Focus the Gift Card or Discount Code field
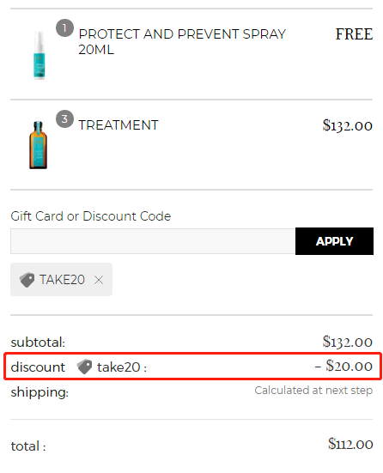 tap(153, 241)
